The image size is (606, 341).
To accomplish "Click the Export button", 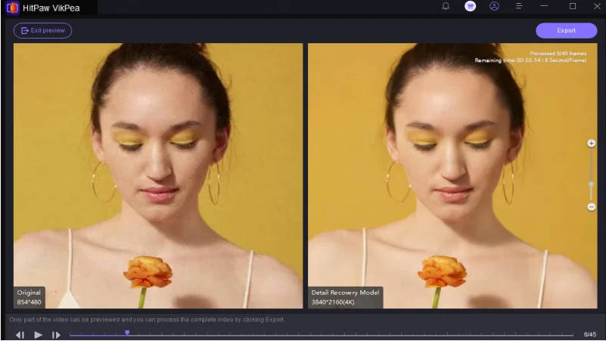I will 566,30.
